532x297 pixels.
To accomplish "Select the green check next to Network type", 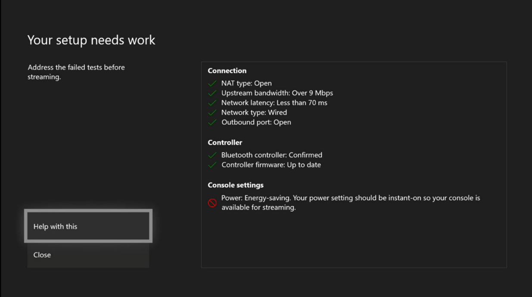I will coord(212,112).
